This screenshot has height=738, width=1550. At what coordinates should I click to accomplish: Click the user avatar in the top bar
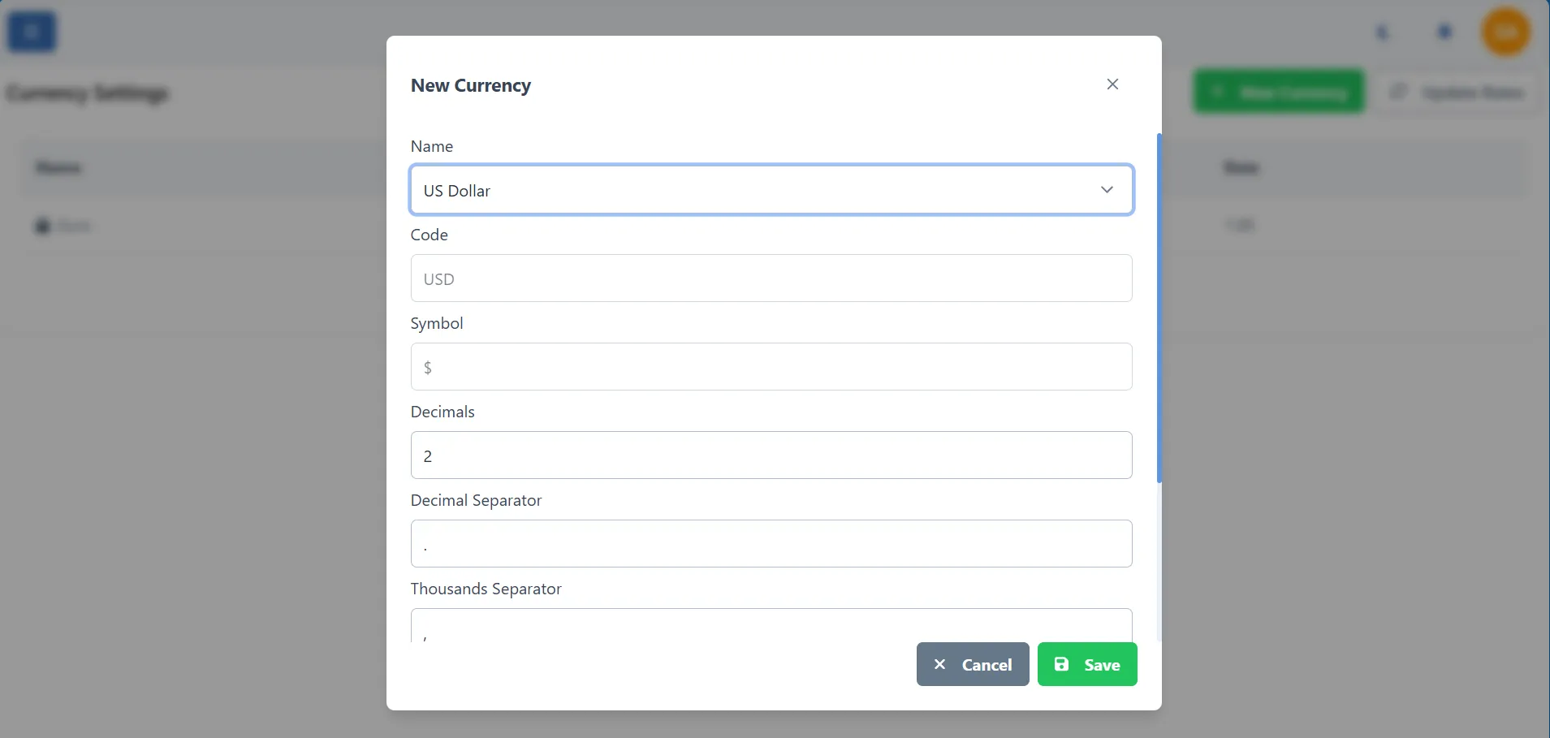(1506, 32)
